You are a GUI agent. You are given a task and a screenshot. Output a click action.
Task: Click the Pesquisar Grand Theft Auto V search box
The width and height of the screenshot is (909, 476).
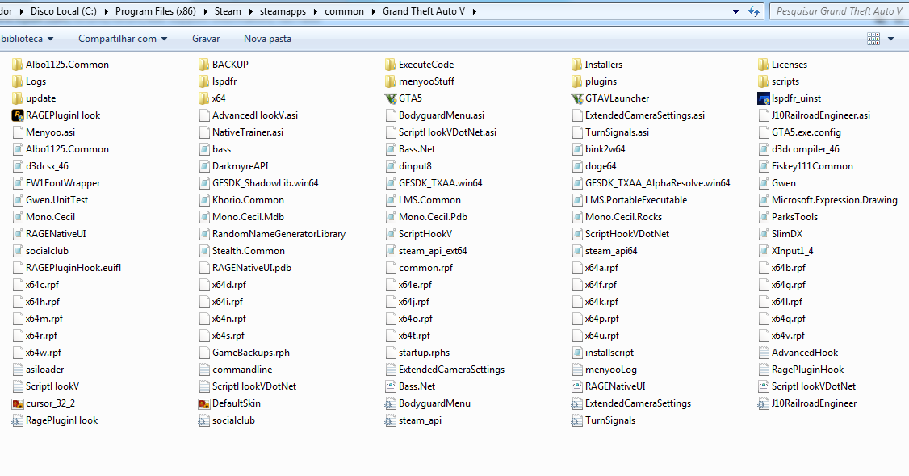[x=839, y=11]
